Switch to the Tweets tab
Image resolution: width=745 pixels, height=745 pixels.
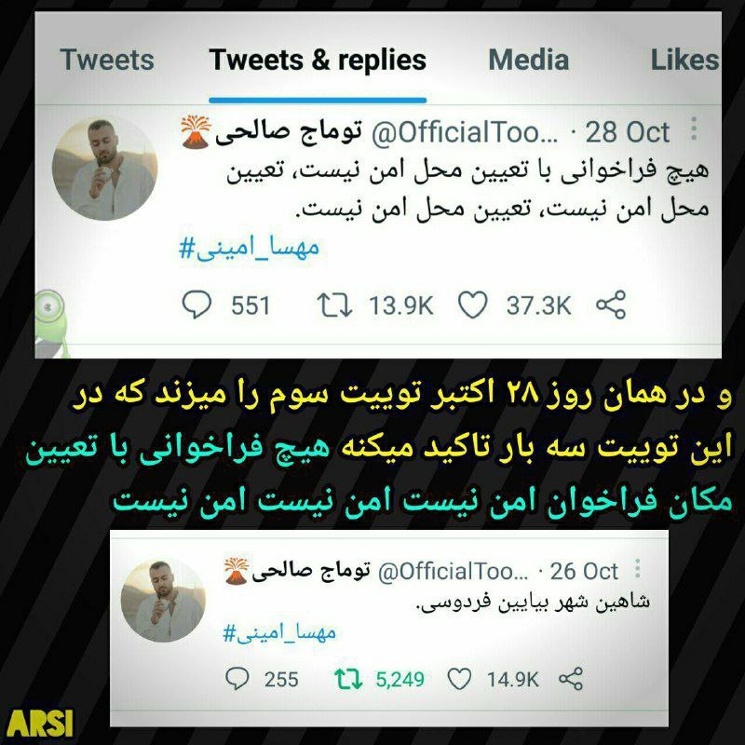pos(107,60)
